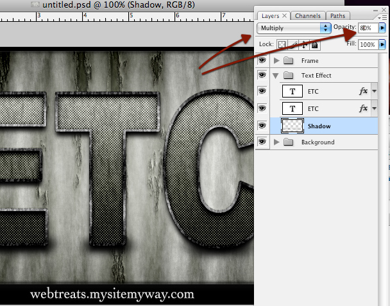Open the Layers panel options menu icon
The width and height of the screenshot is (390, 306).
coord(383,18)
